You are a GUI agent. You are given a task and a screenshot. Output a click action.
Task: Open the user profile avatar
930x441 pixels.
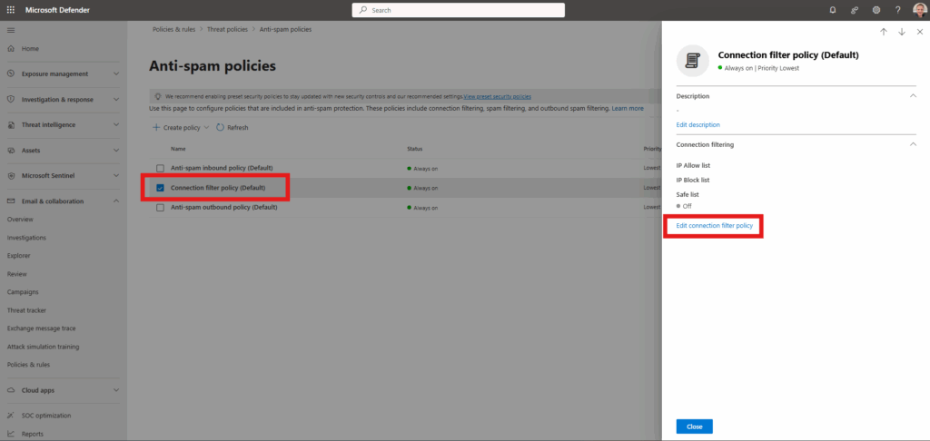pyautogui.click(x=919, y=10)
